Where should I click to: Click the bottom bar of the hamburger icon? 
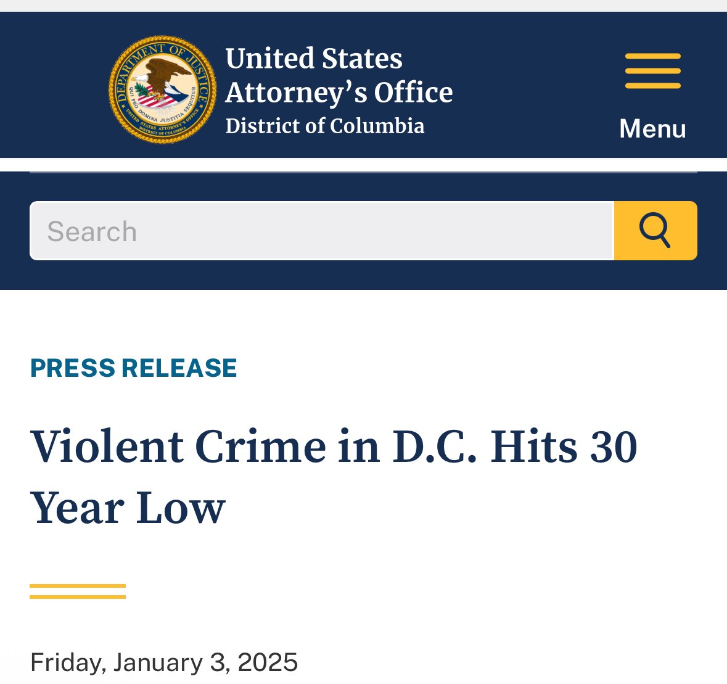coord(652,86)
